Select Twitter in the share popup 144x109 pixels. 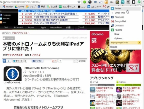pyautogui.click(x=126, y=8)
